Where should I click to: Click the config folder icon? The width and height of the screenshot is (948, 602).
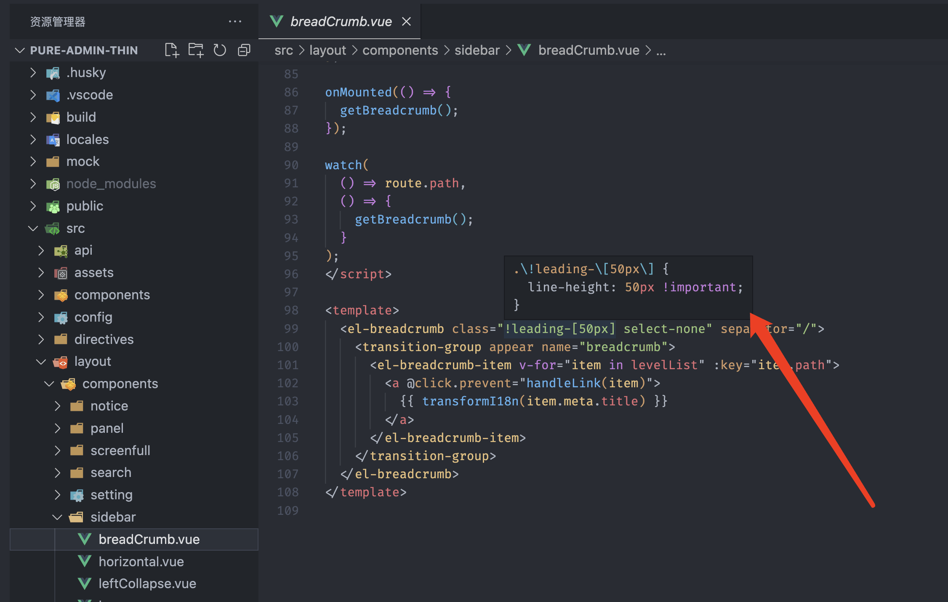[x=61, y=317]
